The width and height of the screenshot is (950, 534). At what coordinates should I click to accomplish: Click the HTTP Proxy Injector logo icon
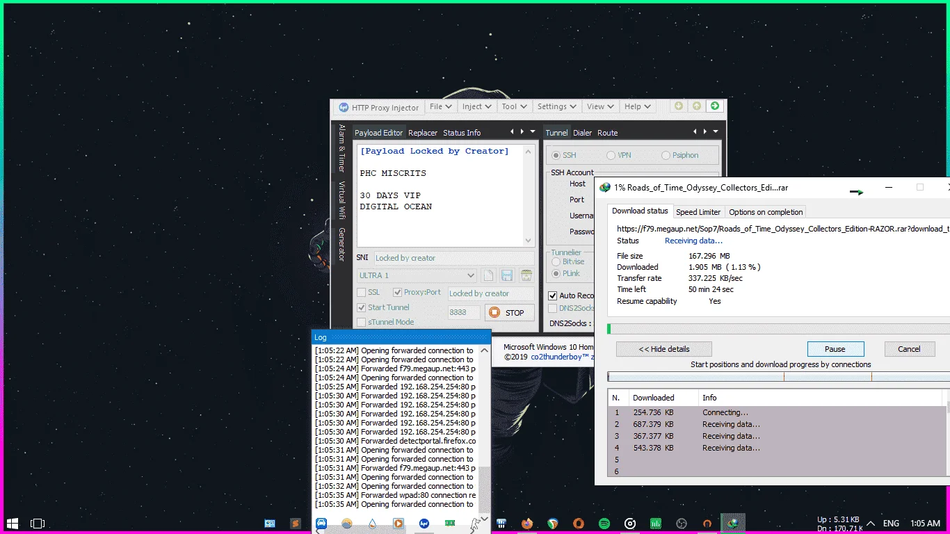coord(343,108)
